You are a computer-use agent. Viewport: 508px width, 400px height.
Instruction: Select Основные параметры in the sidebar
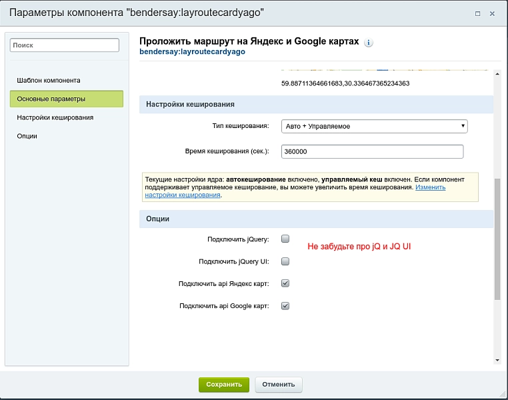pos(67,99)
